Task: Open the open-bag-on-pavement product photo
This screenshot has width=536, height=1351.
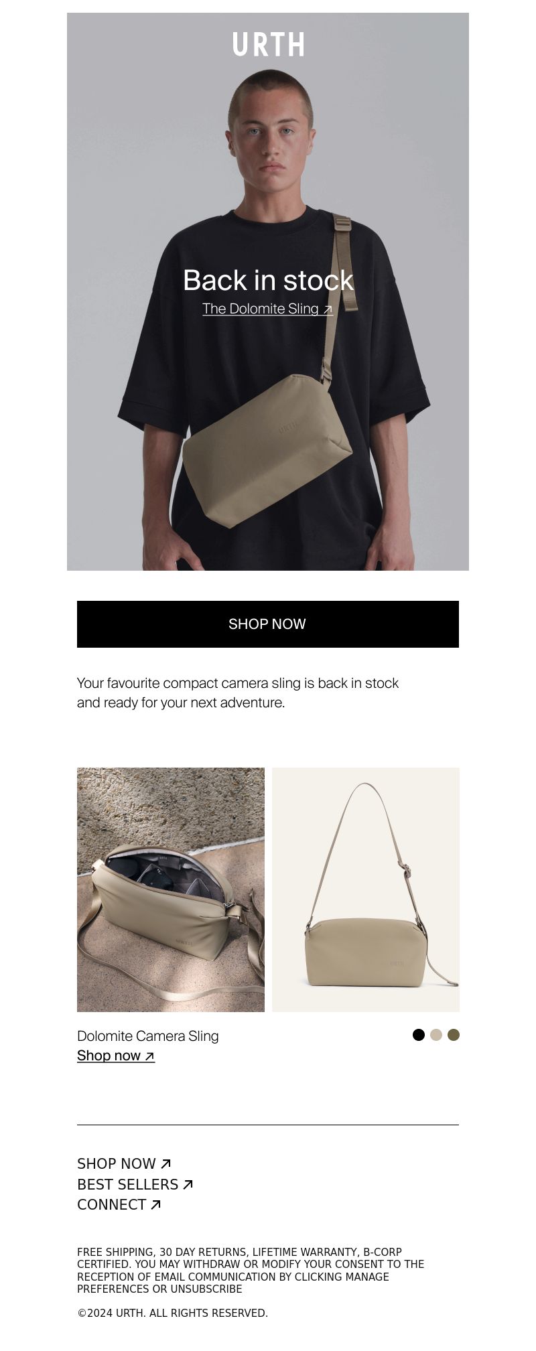Action: pos(171,890)
